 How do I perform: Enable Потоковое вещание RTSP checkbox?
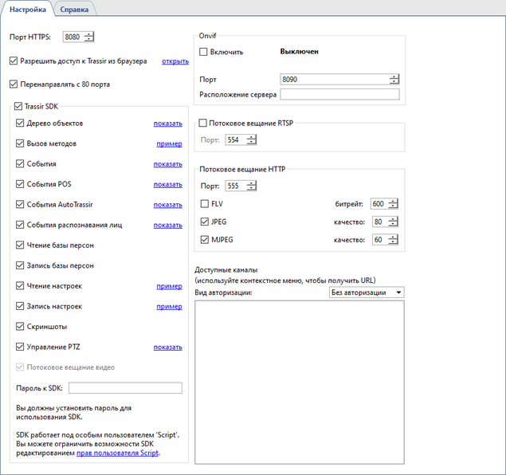[203, 124]
